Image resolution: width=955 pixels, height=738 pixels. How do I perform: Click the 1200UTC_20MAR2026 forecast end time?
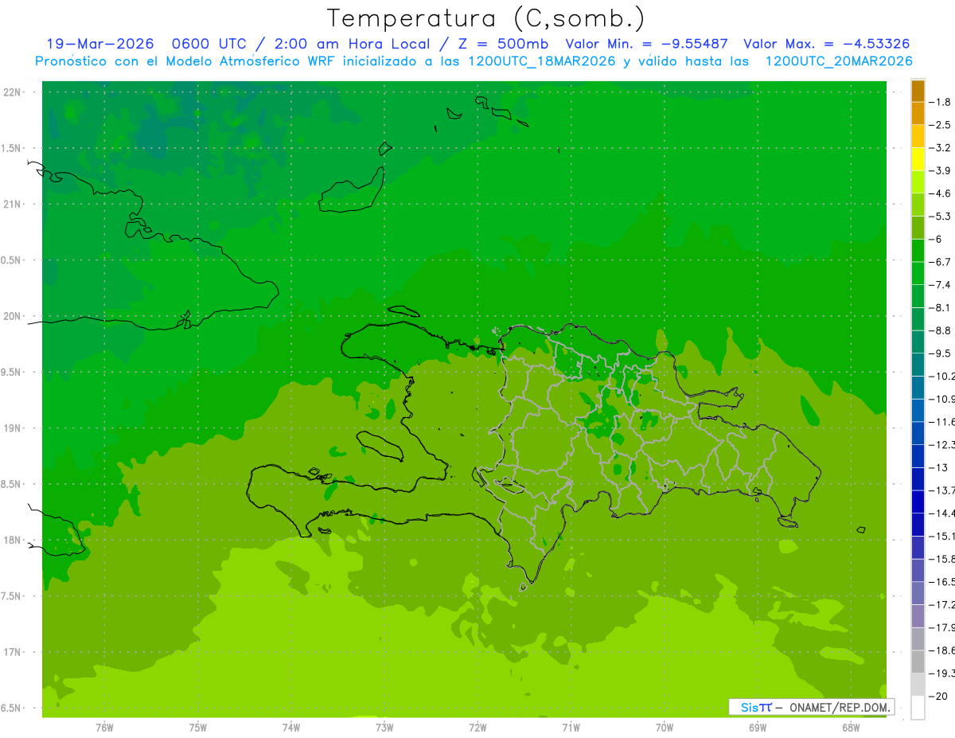tap(839, 61)
